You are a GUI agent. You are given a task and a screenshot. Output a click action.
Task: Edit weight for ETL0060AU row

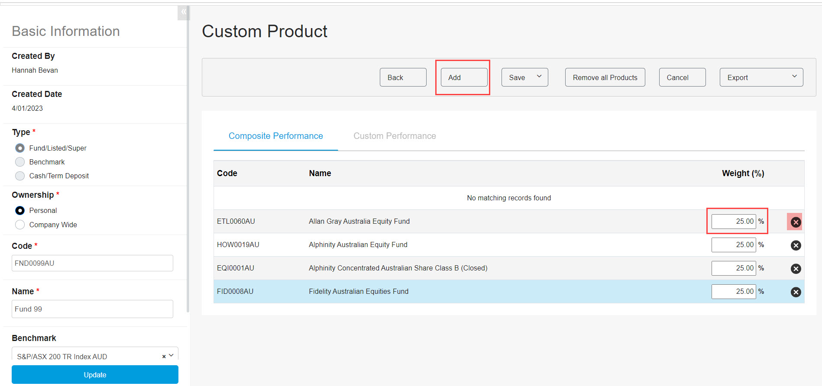(x=734, y=221)
